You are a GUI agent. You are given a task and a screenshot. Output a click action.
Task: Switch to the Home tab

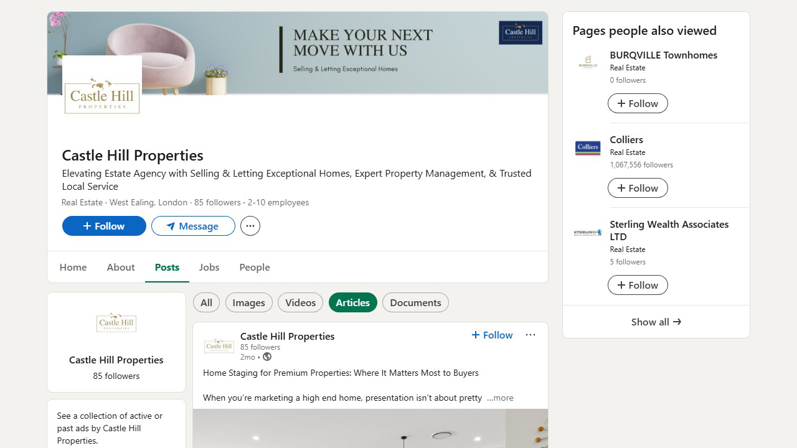tap(73, 267)
